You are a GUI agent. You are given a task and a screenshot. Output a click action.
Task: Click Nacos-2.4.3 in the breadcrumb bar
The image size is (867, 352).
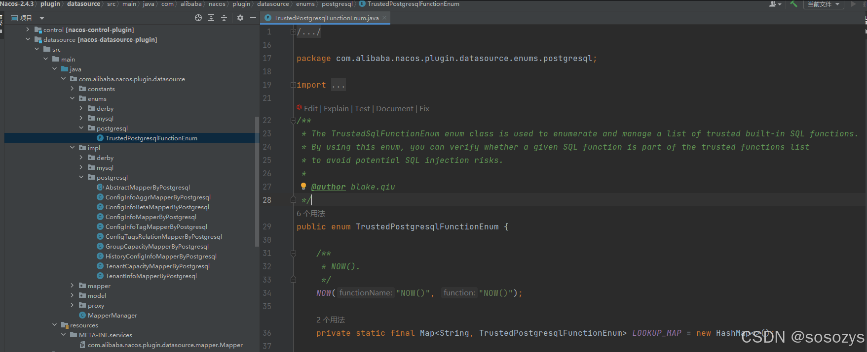pyautogui.click(x=17, y=4)
